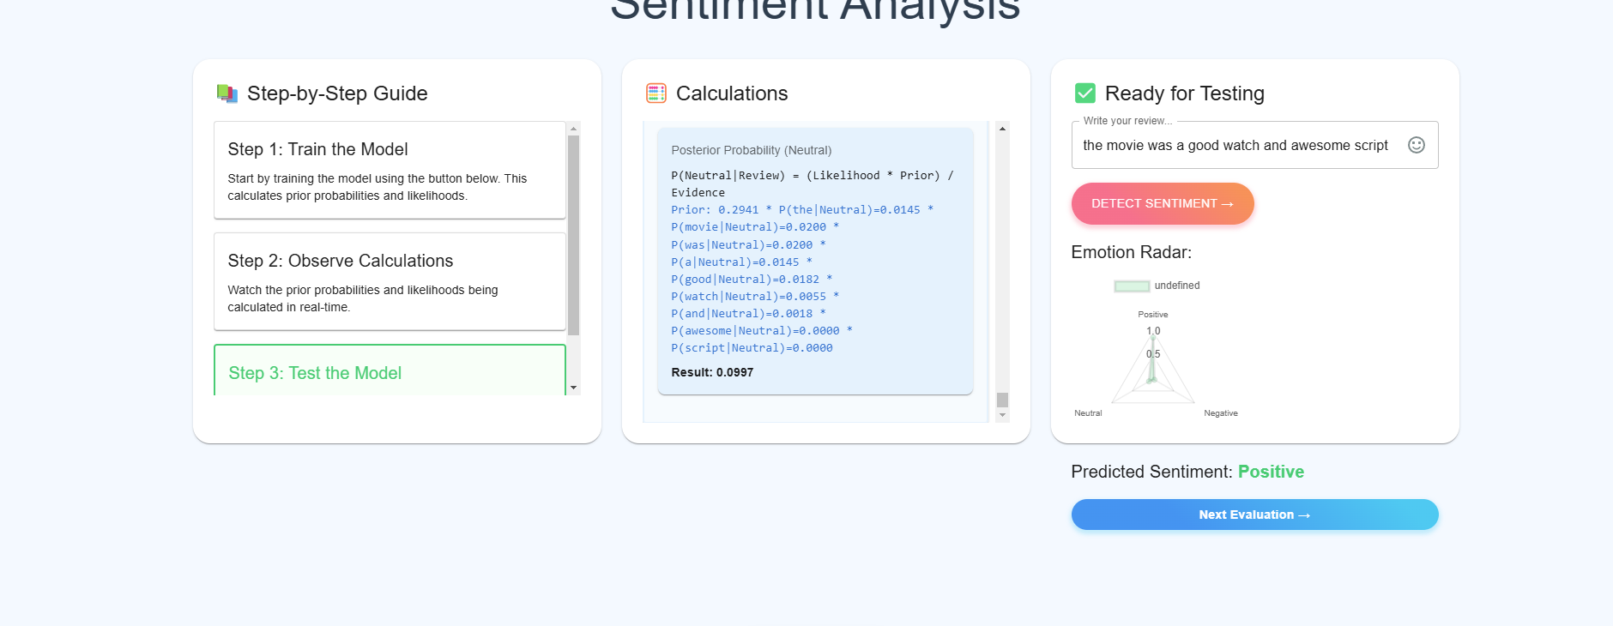1613x626 pixels.
Task: Click the Next Evaluation button
Action: coord(1254,515)
